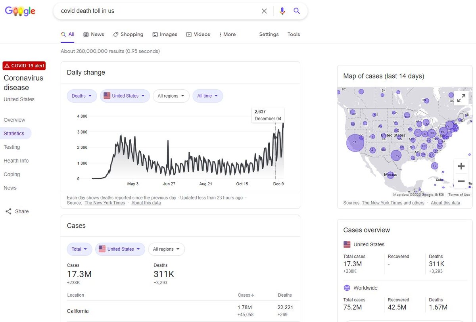Screen dimensions: 476x322
Task: Open the Coping section
Action: click(x=12, y=174)
